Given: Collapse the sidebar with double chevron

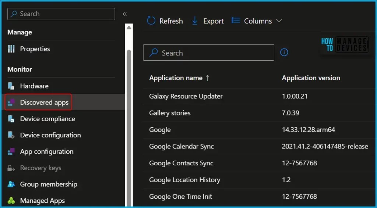Looking at the screenshot, I should pos(124,14).
